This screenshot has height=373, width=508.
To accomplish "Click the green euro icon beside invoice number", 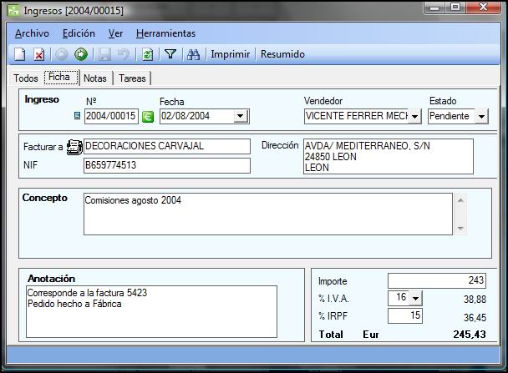I will 148,117.
